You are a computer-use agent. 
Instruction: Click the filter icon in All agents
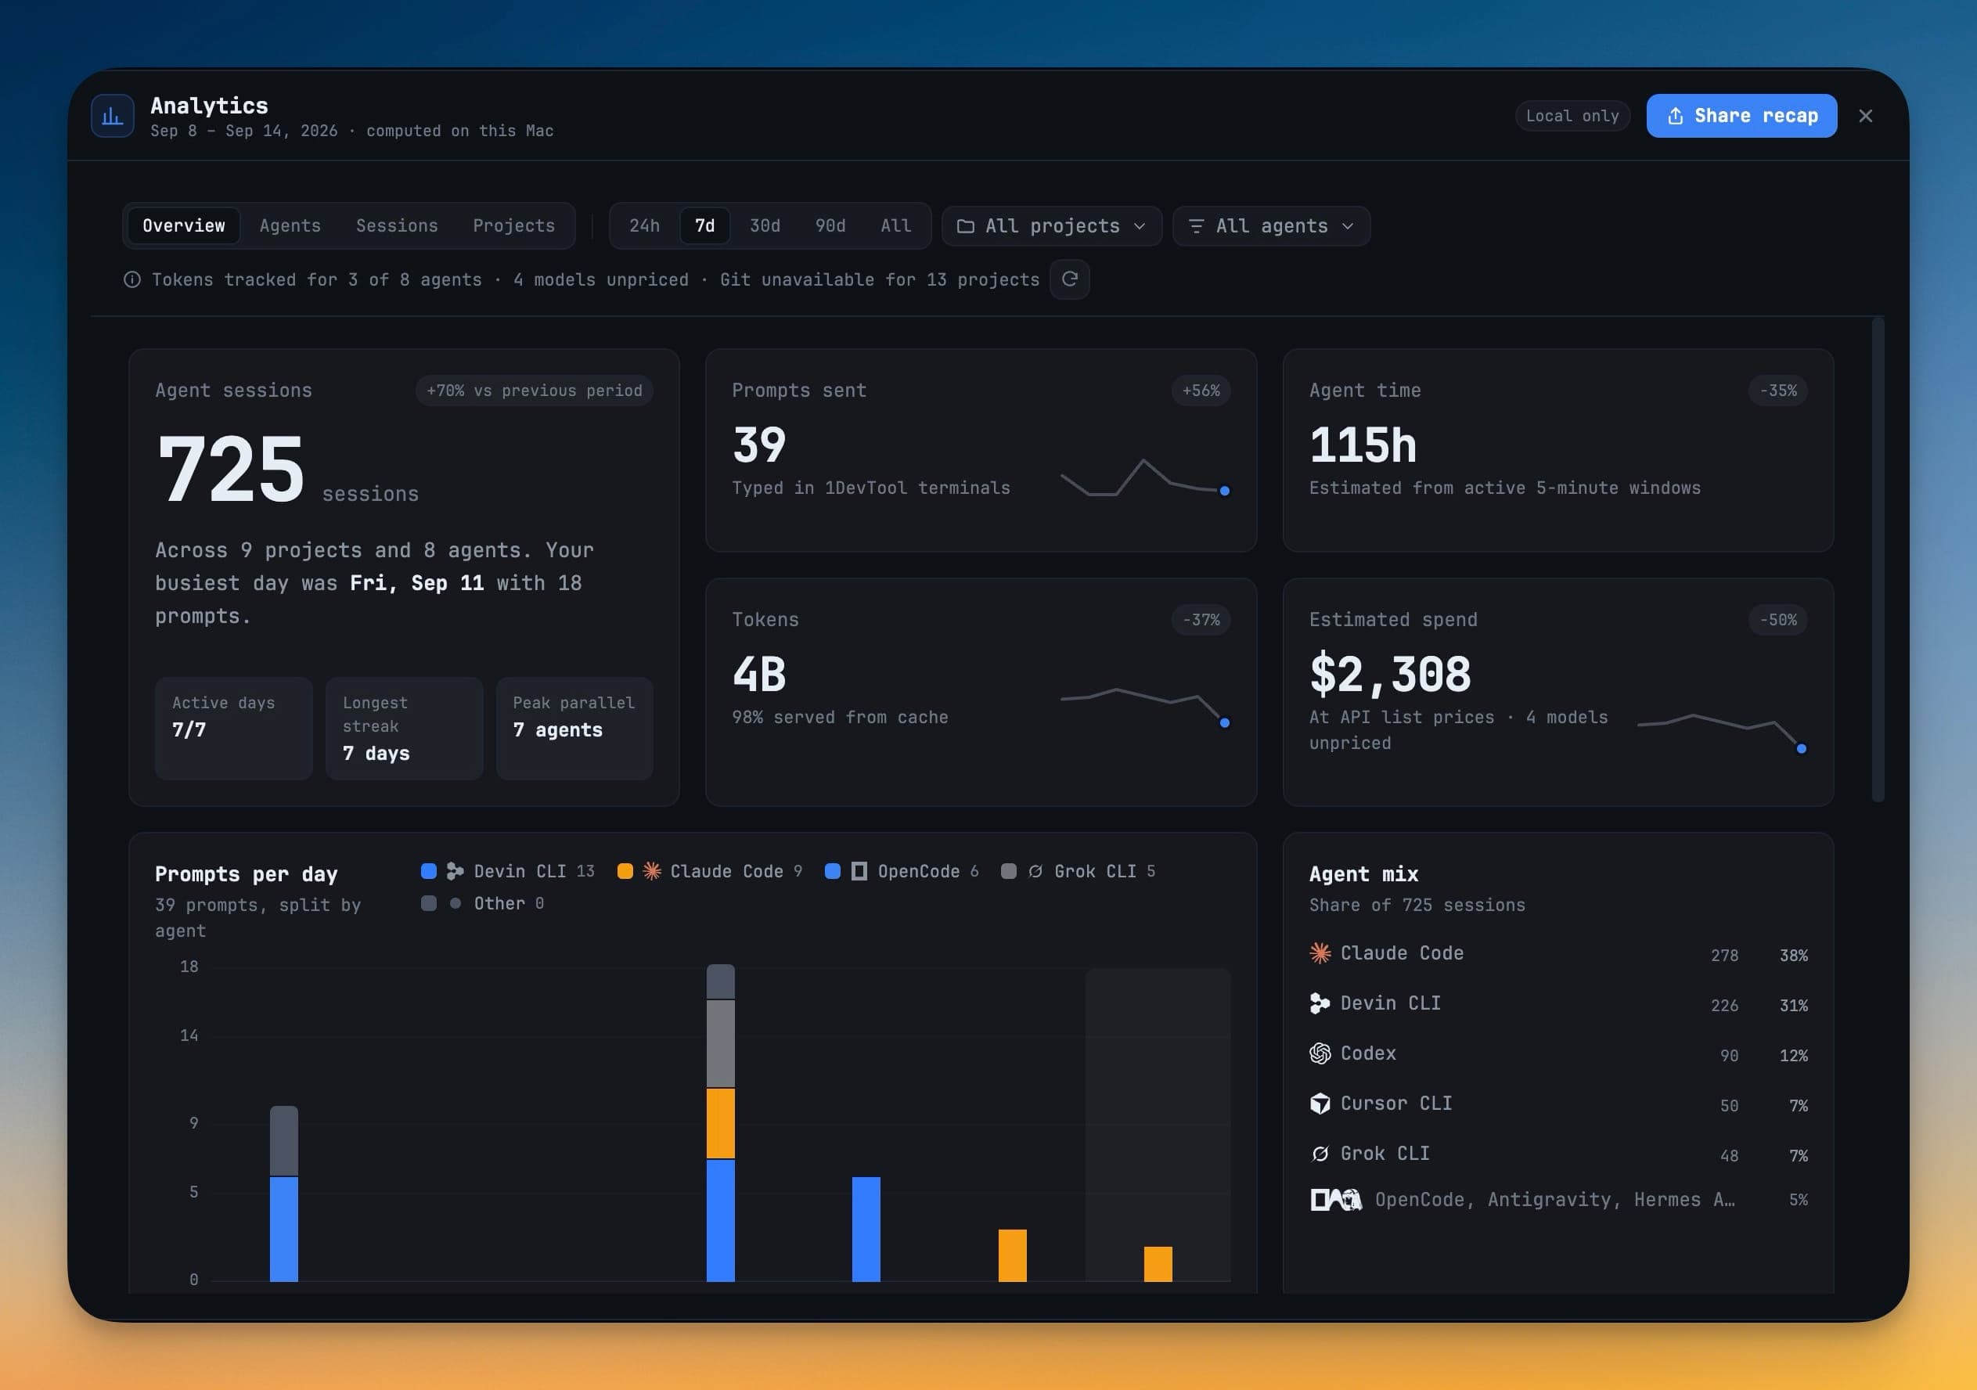pos(1196,226)
